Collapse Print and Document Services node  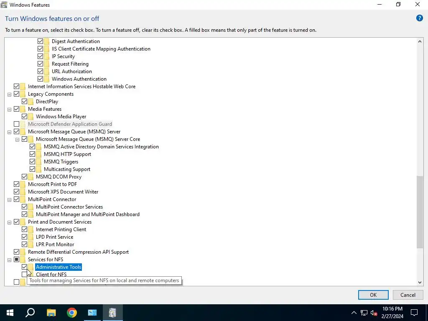pos(9,222)
